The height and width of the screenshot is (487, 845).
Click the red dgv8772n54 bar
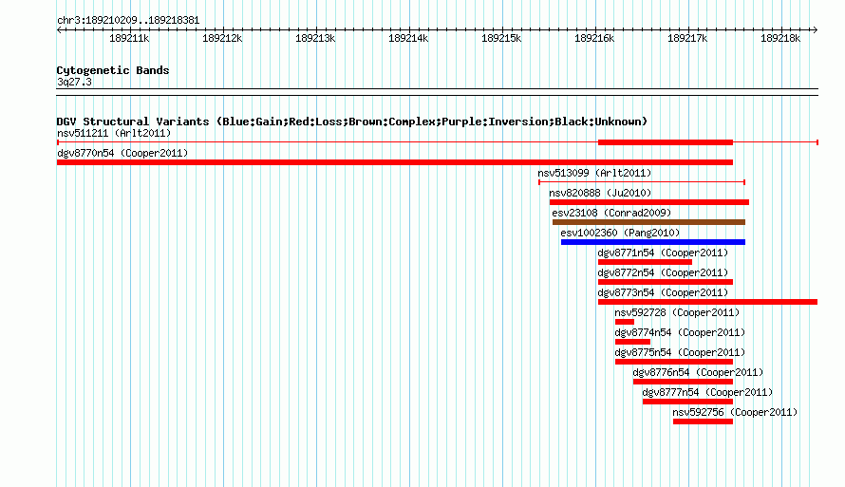666,282
